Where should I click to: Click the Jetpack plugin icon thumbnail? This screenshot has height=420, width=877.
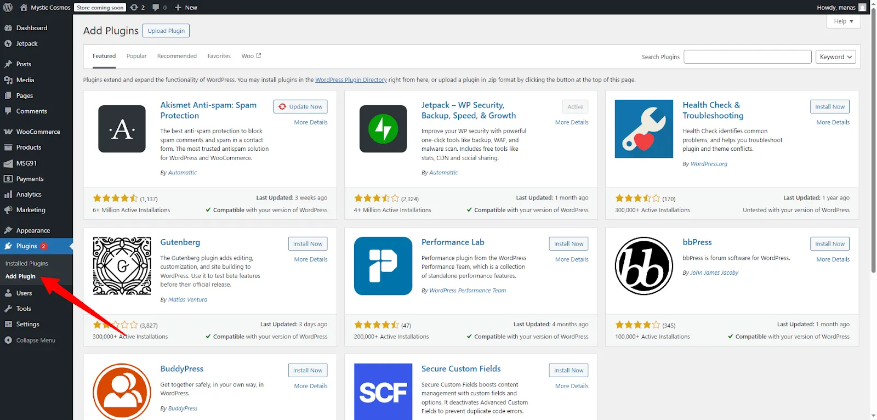coord(383,129)
